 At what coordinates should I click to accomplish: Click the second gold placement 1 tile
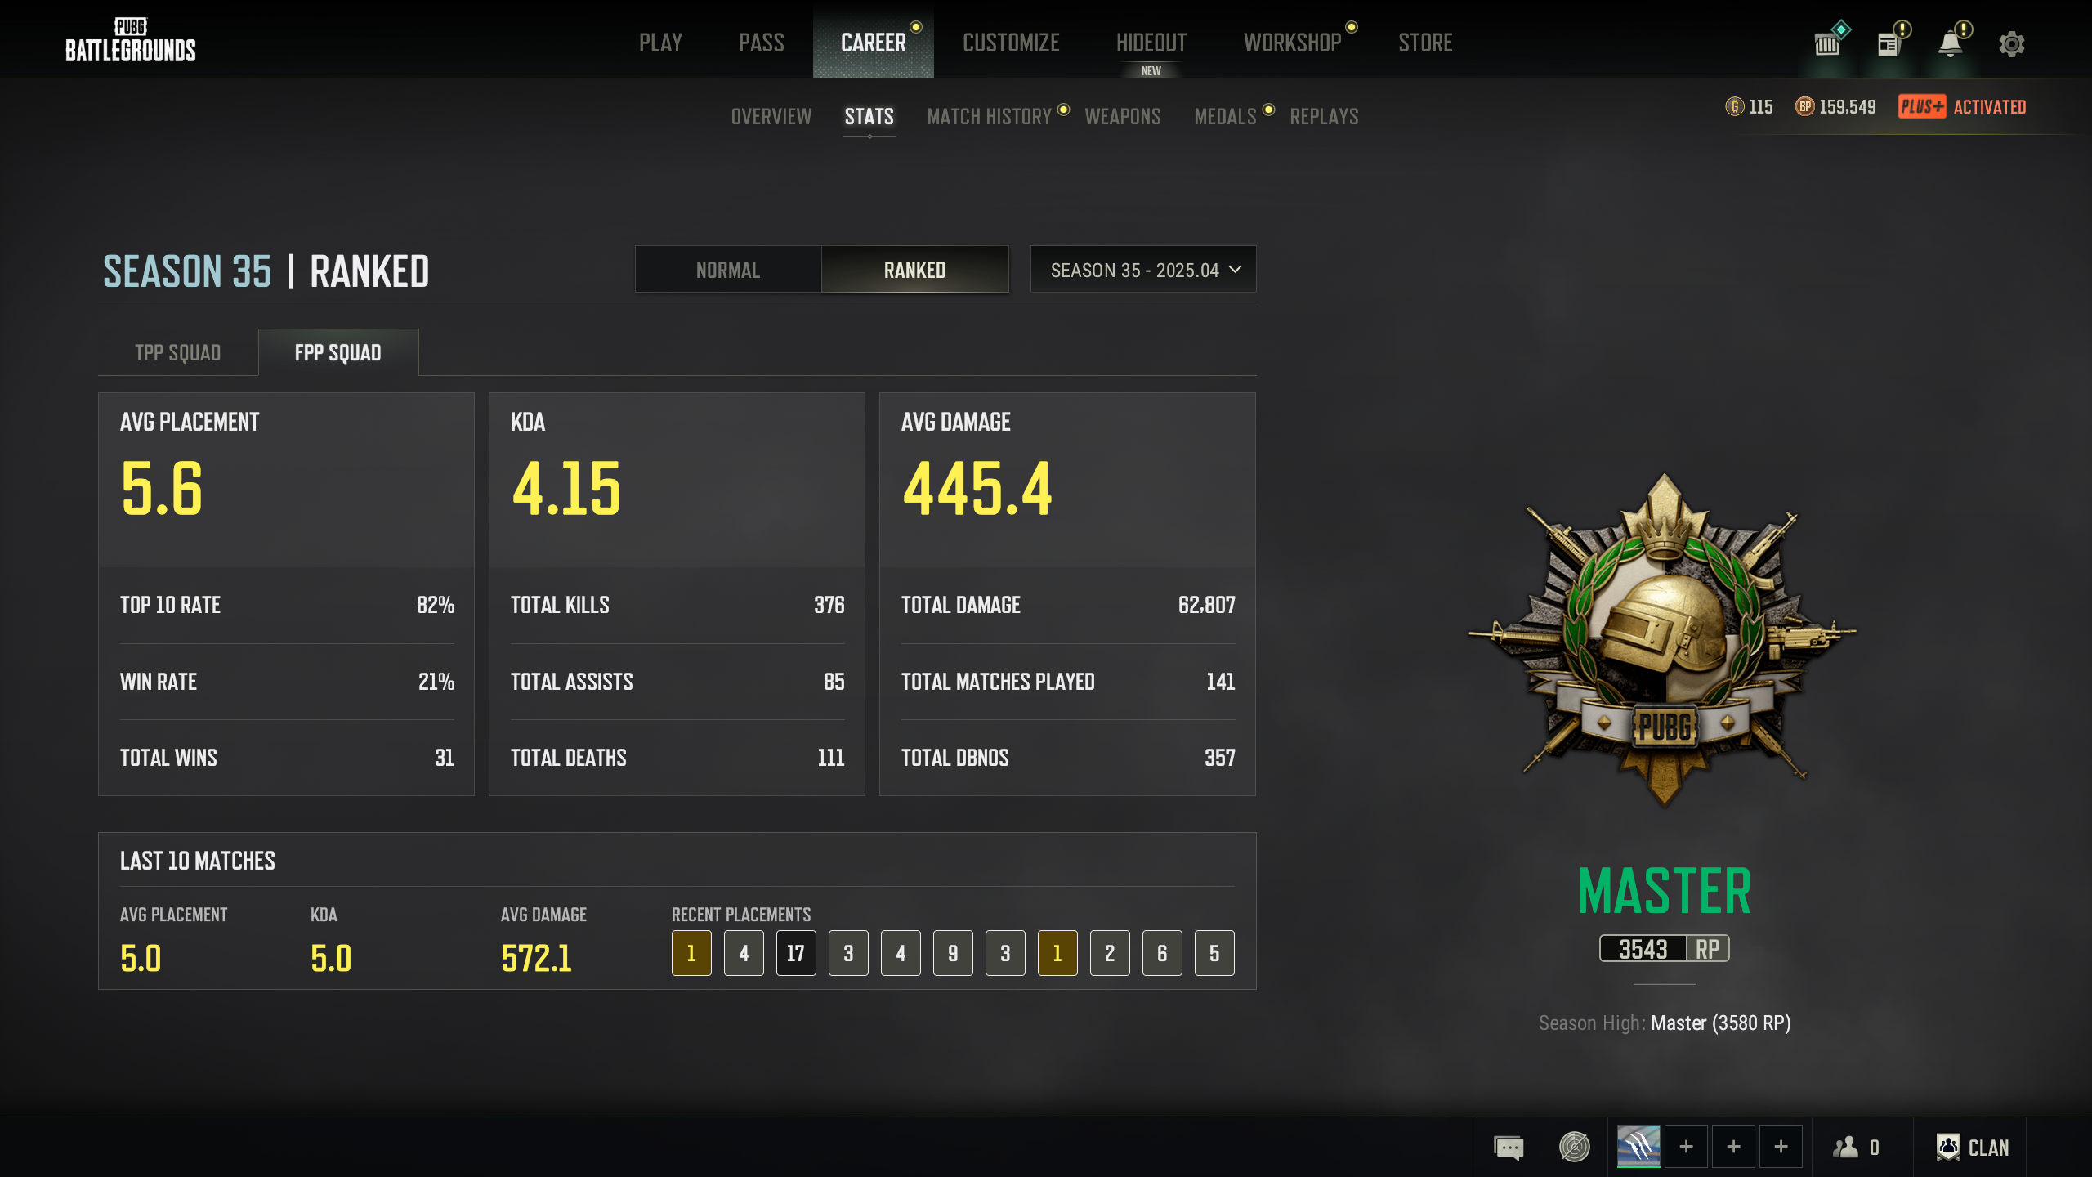pyautogui.click(x=1057, y=953)
